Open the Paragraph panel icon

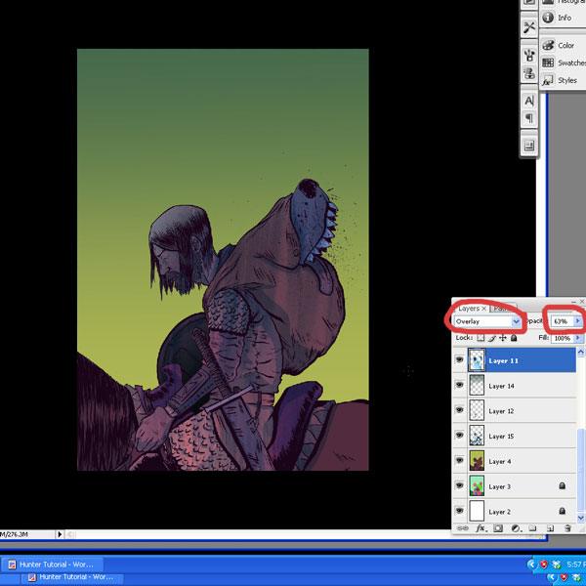(x=529, y=118)
